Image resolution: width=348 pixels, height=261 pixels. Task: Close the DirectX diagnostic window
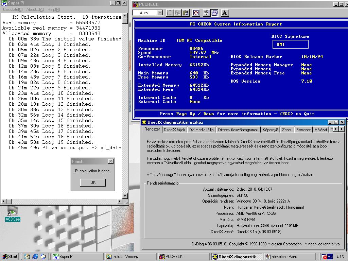pos(342,122)
